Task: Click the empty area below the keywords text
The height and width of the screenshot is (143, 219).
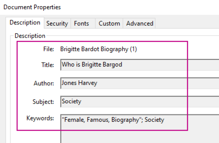Action: pyautogui.click(x=137, y=135)
